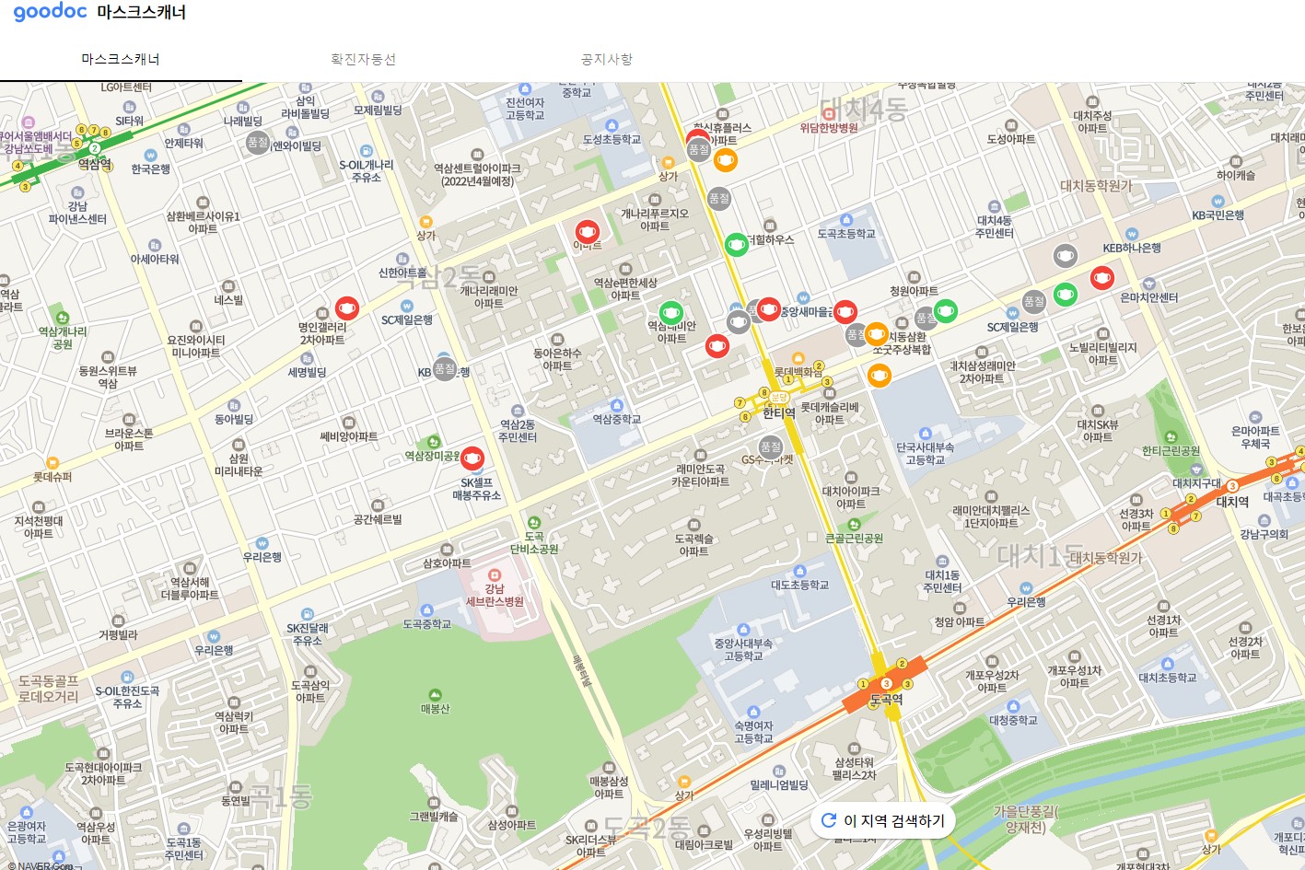The width and height of the screenshot is (1305, 870).
Task: Select gray mask marker left of KEB하나은행
Action: point(1066,255)
